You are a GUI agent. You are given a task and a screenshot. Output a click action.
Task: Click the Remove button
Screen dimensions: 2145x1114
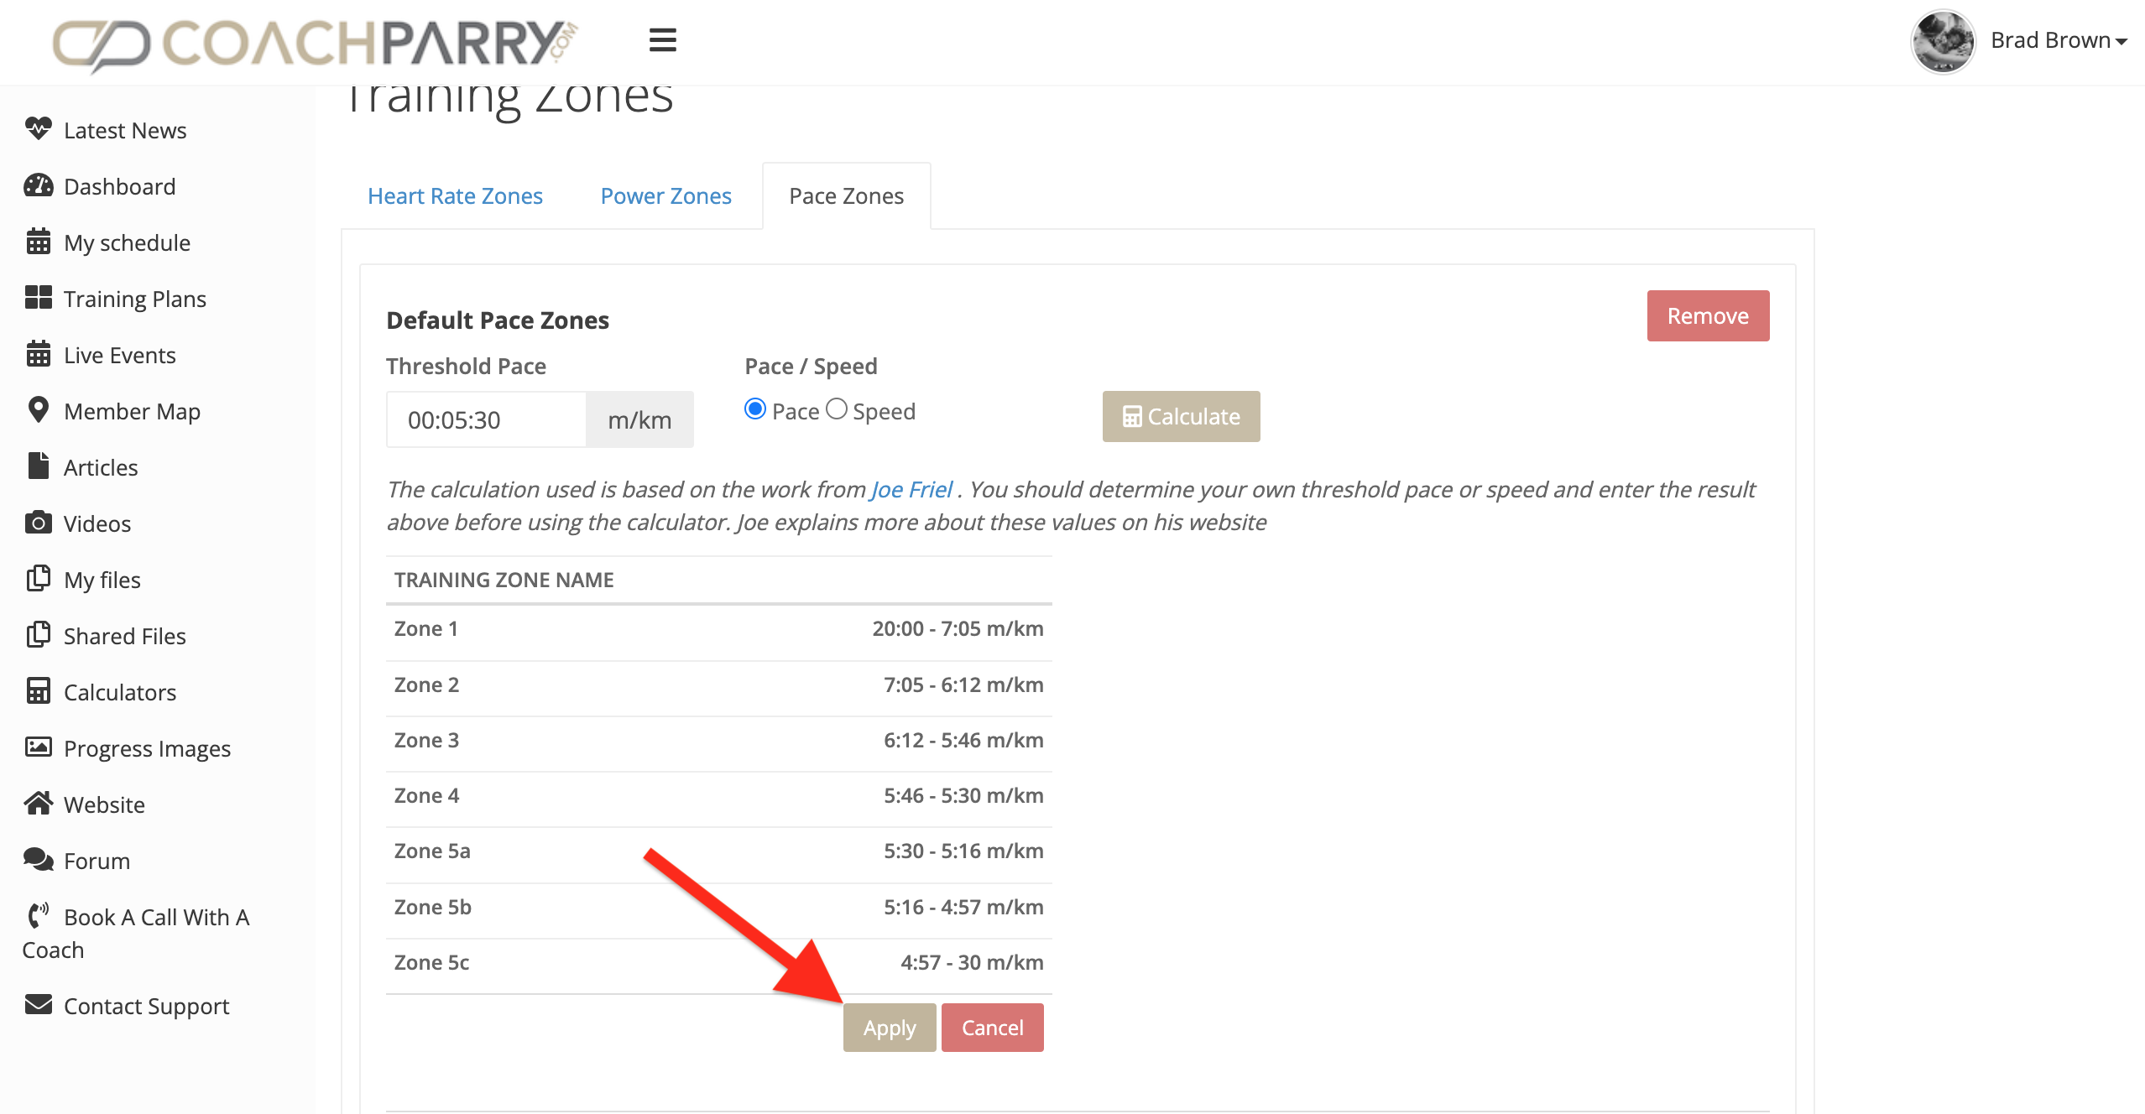pyautogui.click(x=1707, y=316)
